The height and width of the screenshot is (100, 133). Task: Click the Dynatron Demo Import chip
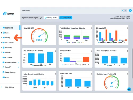(x=32, y=18)
